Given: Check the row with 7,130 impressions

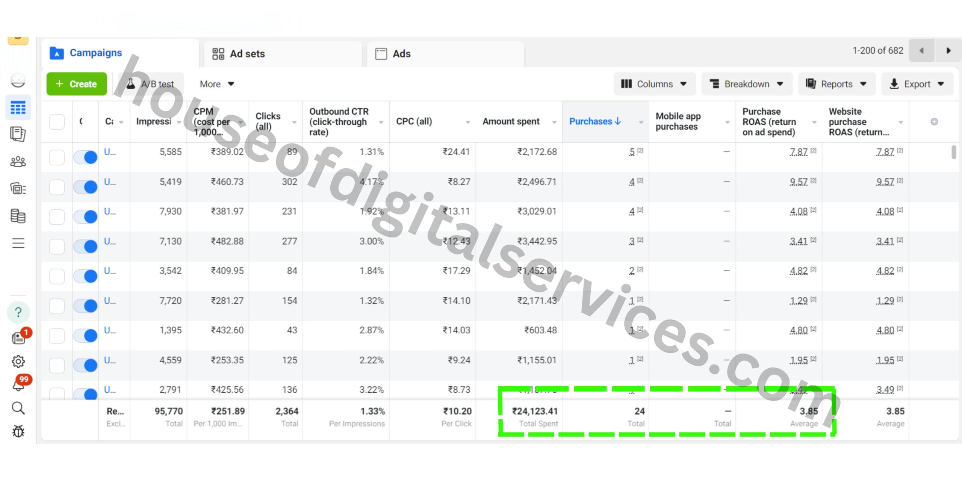Looking at the screenshot, I should coord(57,247).
